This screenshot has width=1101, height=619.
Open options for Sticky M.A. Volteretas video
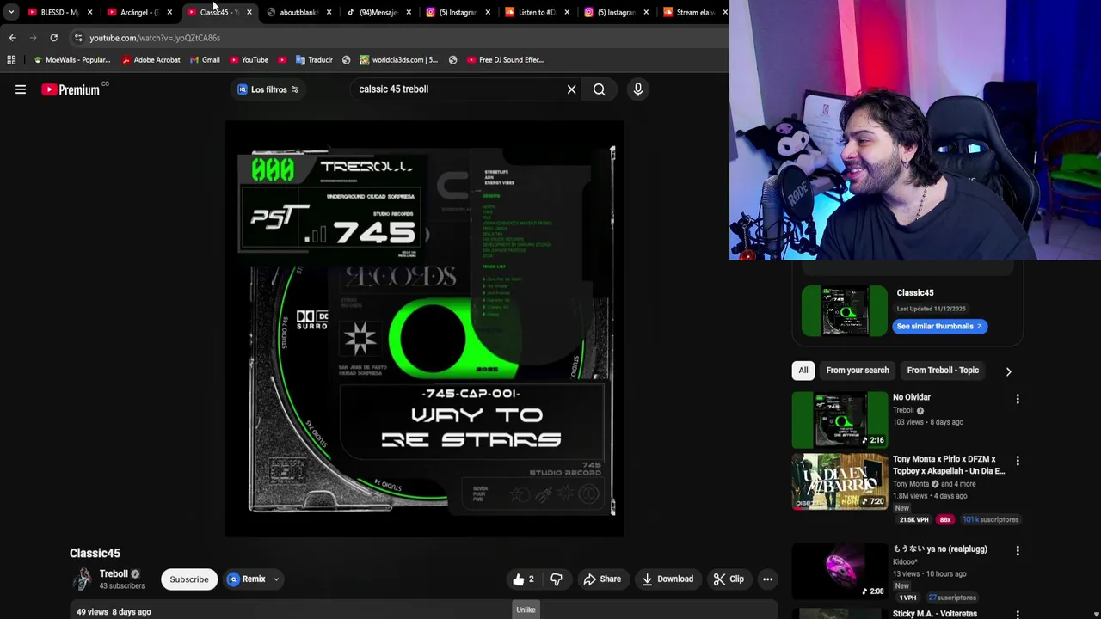1018,615
